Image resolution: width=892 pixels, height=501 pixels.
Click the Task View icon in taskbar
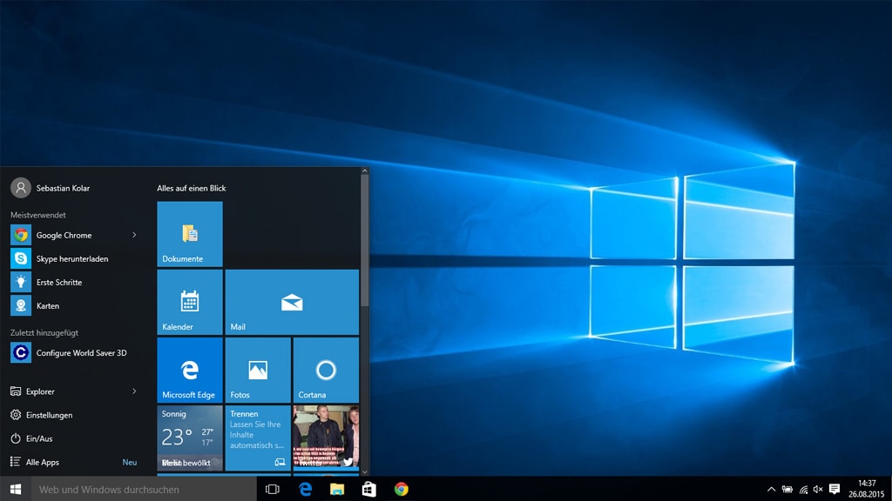tap(273, 489)
